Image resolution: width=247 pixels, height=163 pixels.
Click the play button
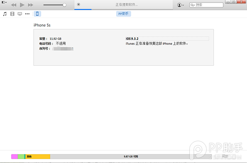pyautogui.click(x=22, y=5)
